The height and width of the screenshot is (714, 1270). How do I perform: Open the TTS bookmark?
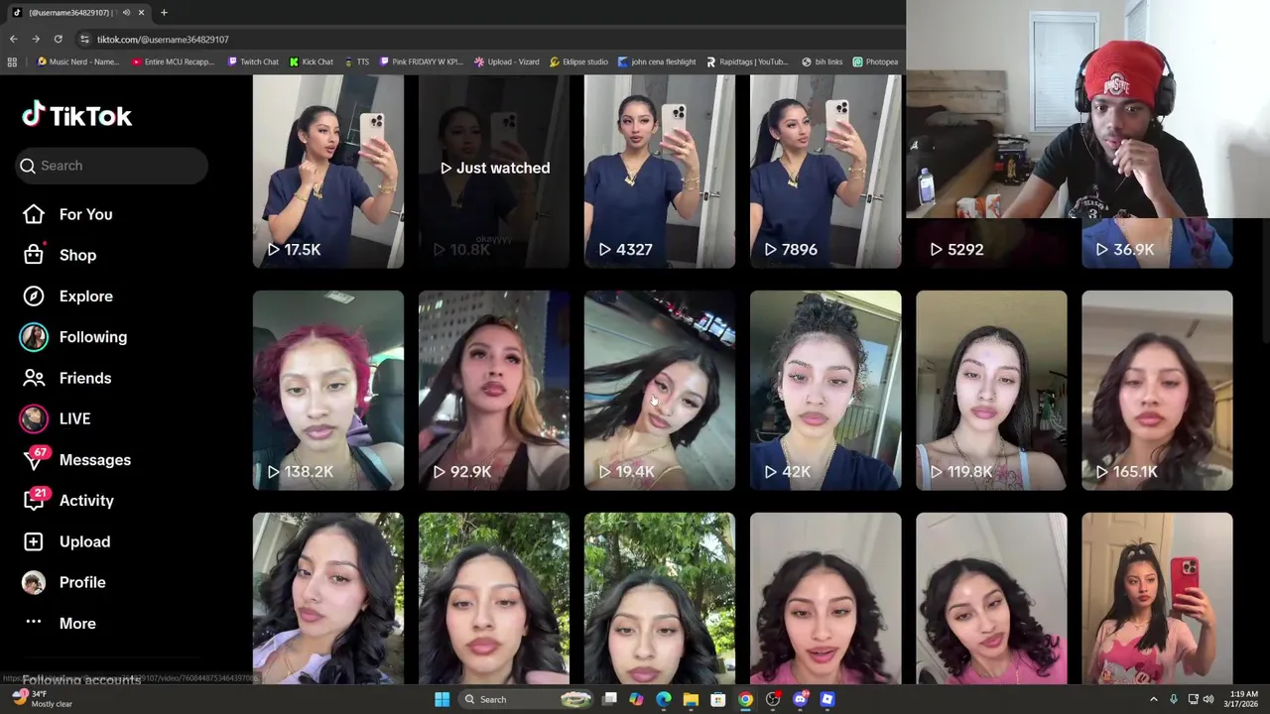point(356,61)
